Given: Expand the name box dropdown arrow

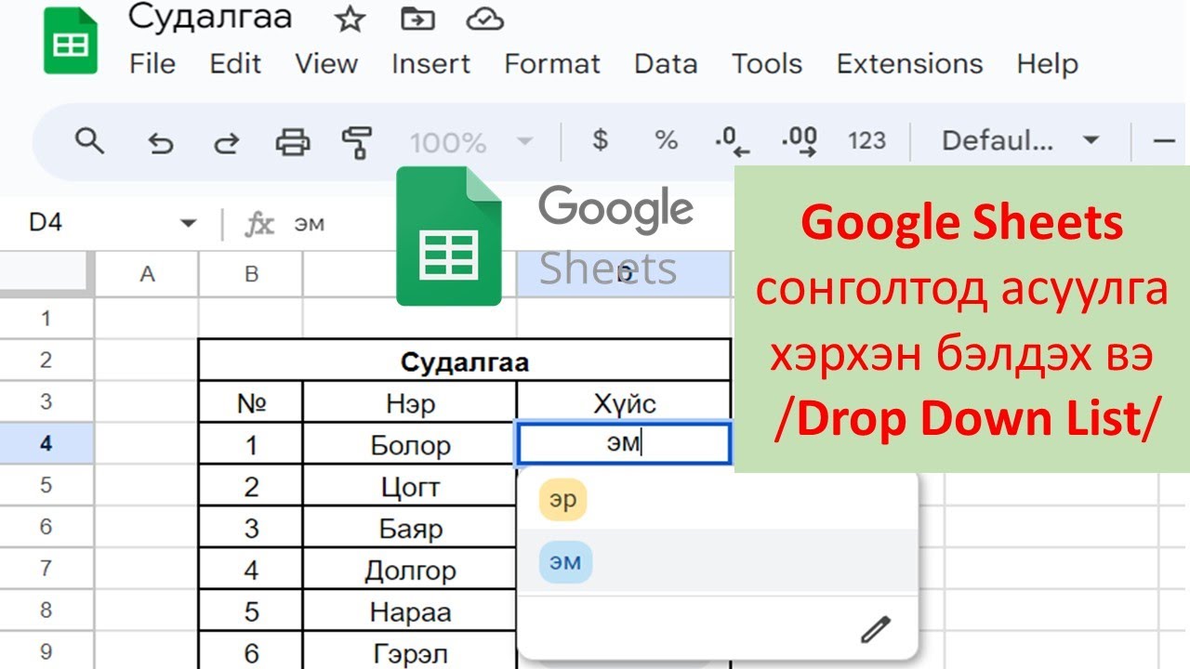Looking at the screenshot, I should (x=189, y=223).
